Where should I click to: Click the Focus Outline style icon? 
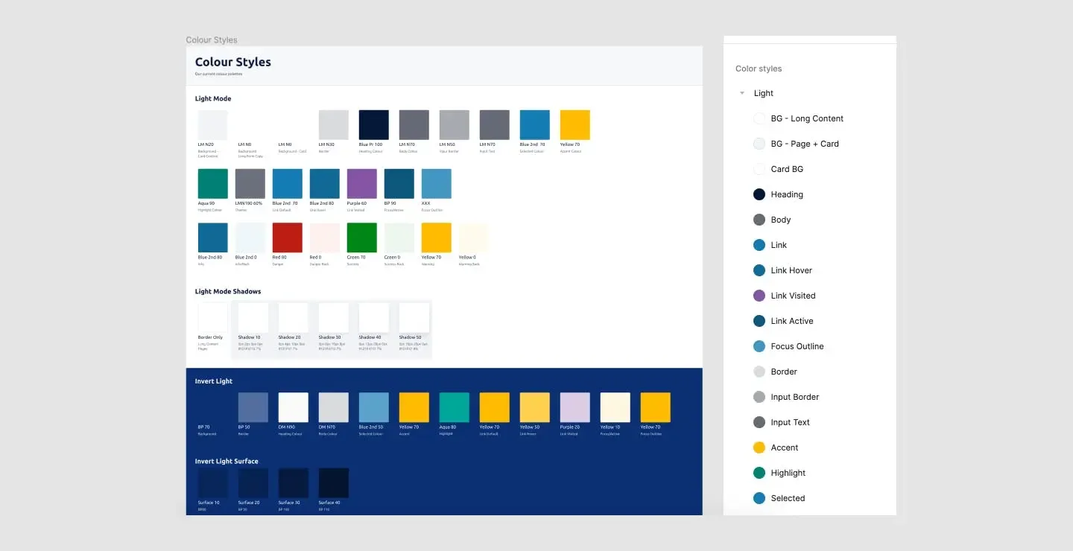point(759,346)
